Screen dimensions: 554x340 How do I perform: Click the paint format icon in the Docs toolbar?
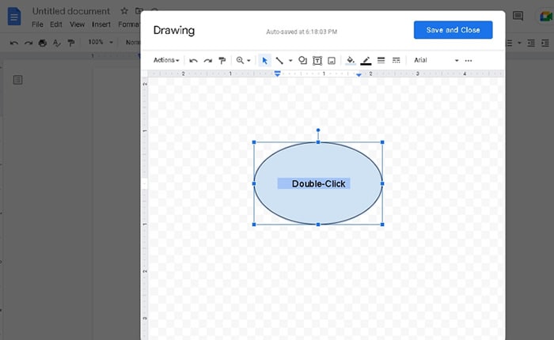pos(71,43)
